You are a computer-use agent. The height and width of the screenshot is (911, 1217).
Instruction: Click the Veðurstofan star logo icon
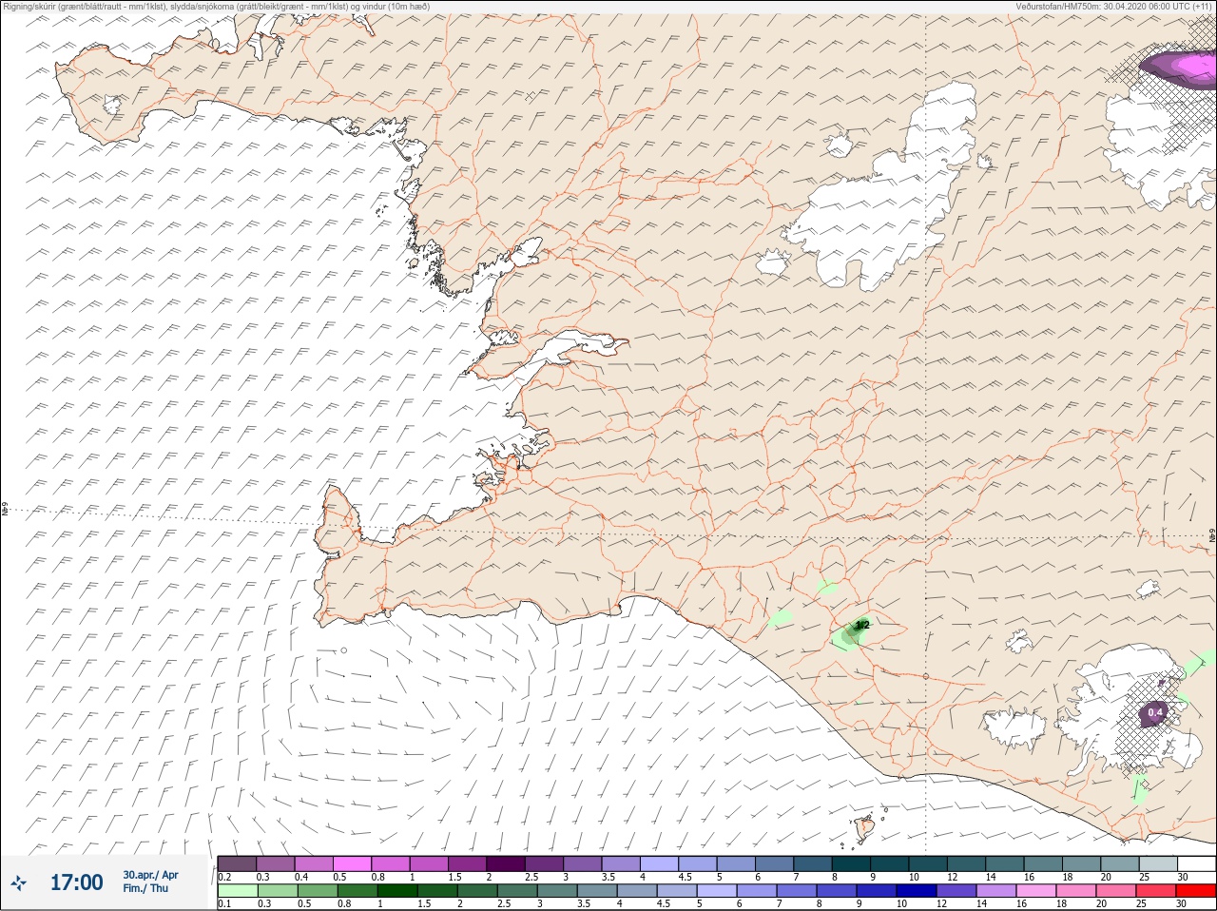[x=19, y=882]
